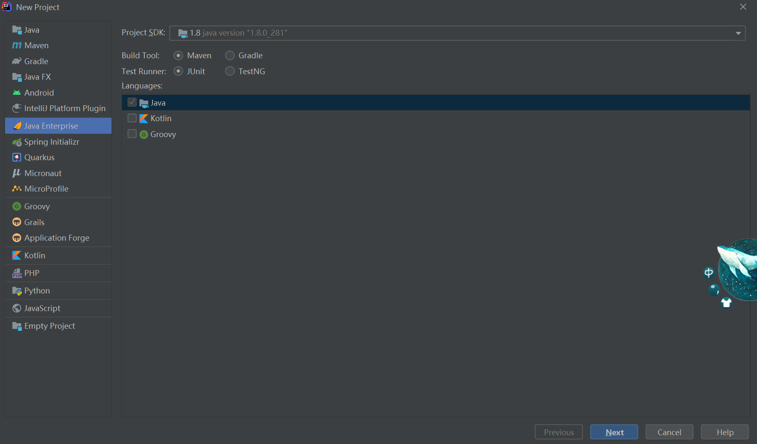Choose MicroProfile project type
757x444 pixels.
tap(58, 189)
